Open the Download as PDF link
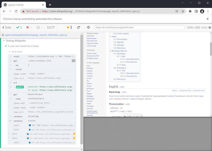 (x=93, y=56)
